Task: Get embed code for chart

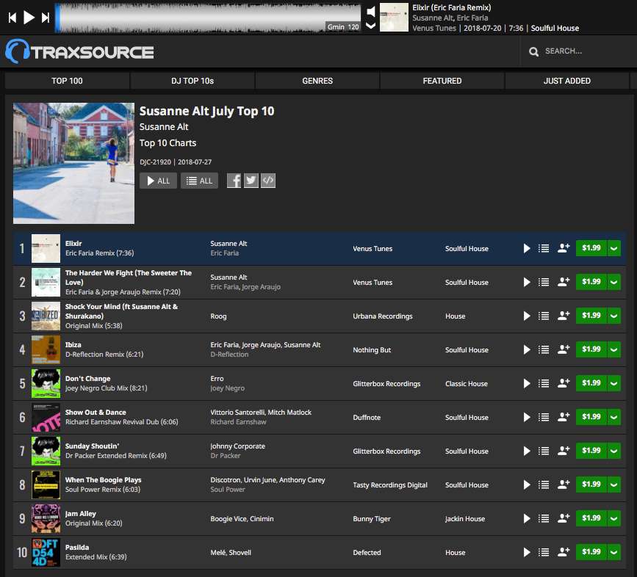Action: (x=268, y=181)
